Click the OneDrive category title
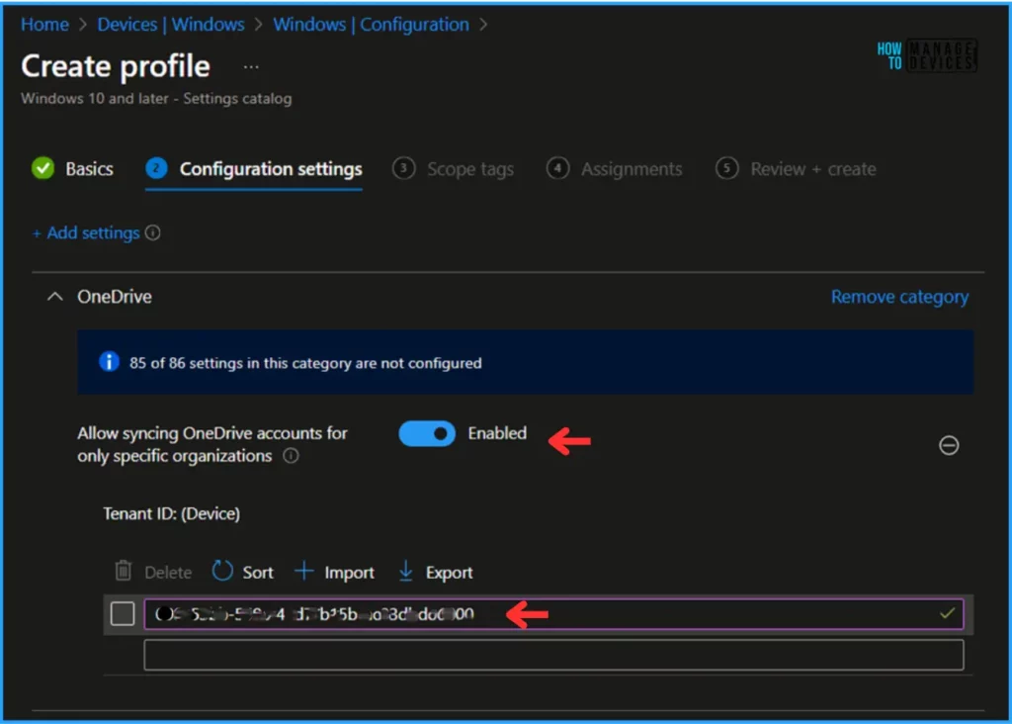The height and width of the screenshot is (724, 1012). pos(115,297)
